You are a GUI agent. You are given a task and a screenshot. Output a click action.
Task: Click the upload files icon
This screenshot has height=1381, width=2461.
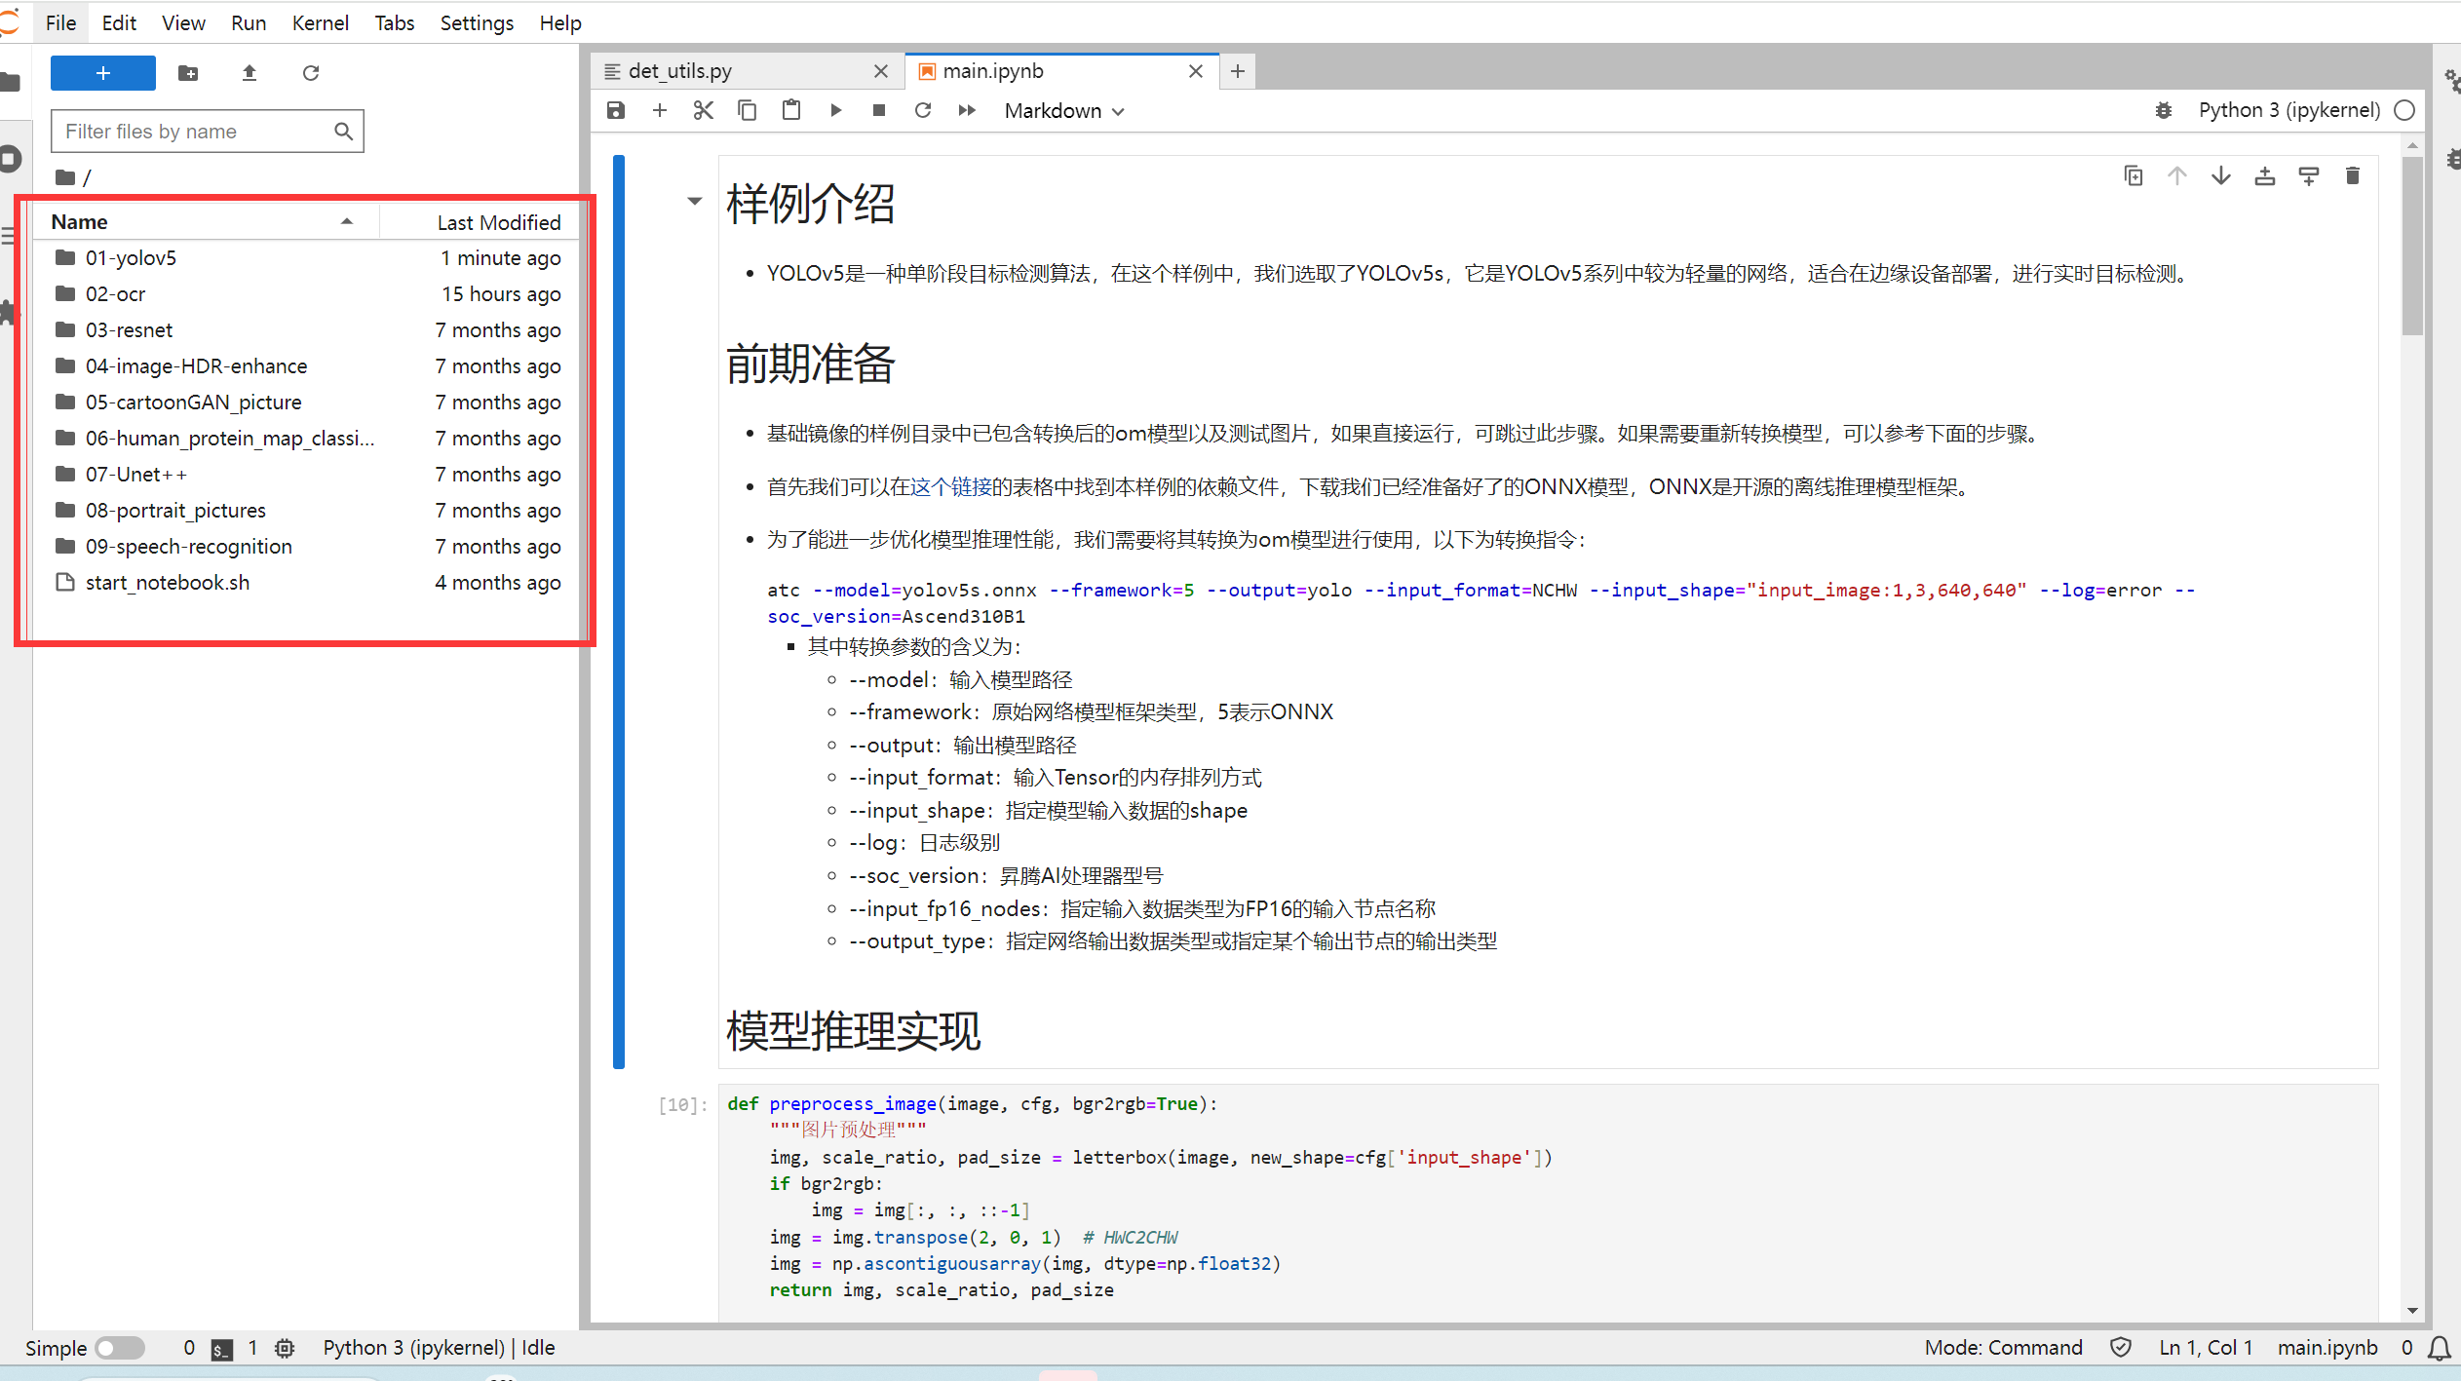tap(250, 73)
